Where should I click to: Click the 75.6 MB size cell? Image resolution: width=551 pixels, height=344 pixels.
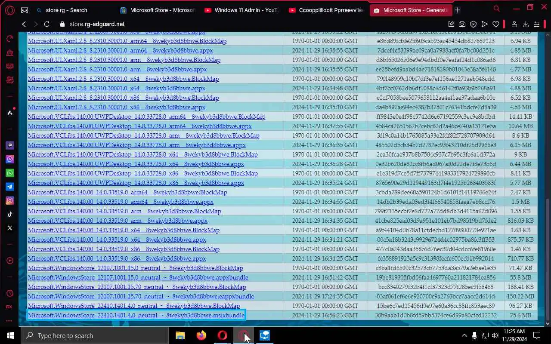point(521,315)
